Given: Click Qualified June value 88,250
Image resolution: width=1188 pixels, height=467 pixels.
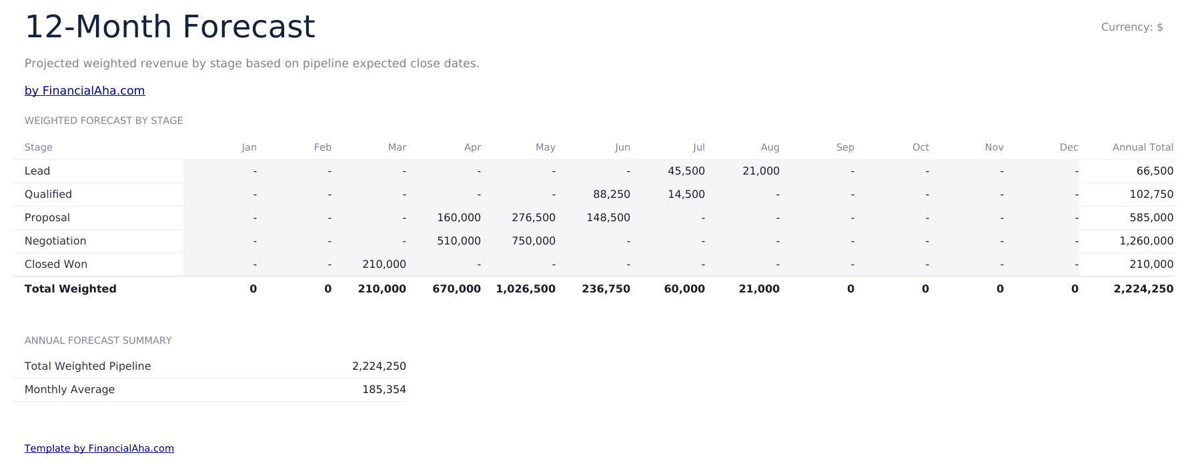Looking at the screenshot, I should tap(612, 195).
